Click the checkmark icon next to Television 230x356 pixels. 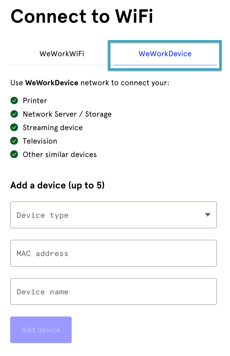click(14, 141)
